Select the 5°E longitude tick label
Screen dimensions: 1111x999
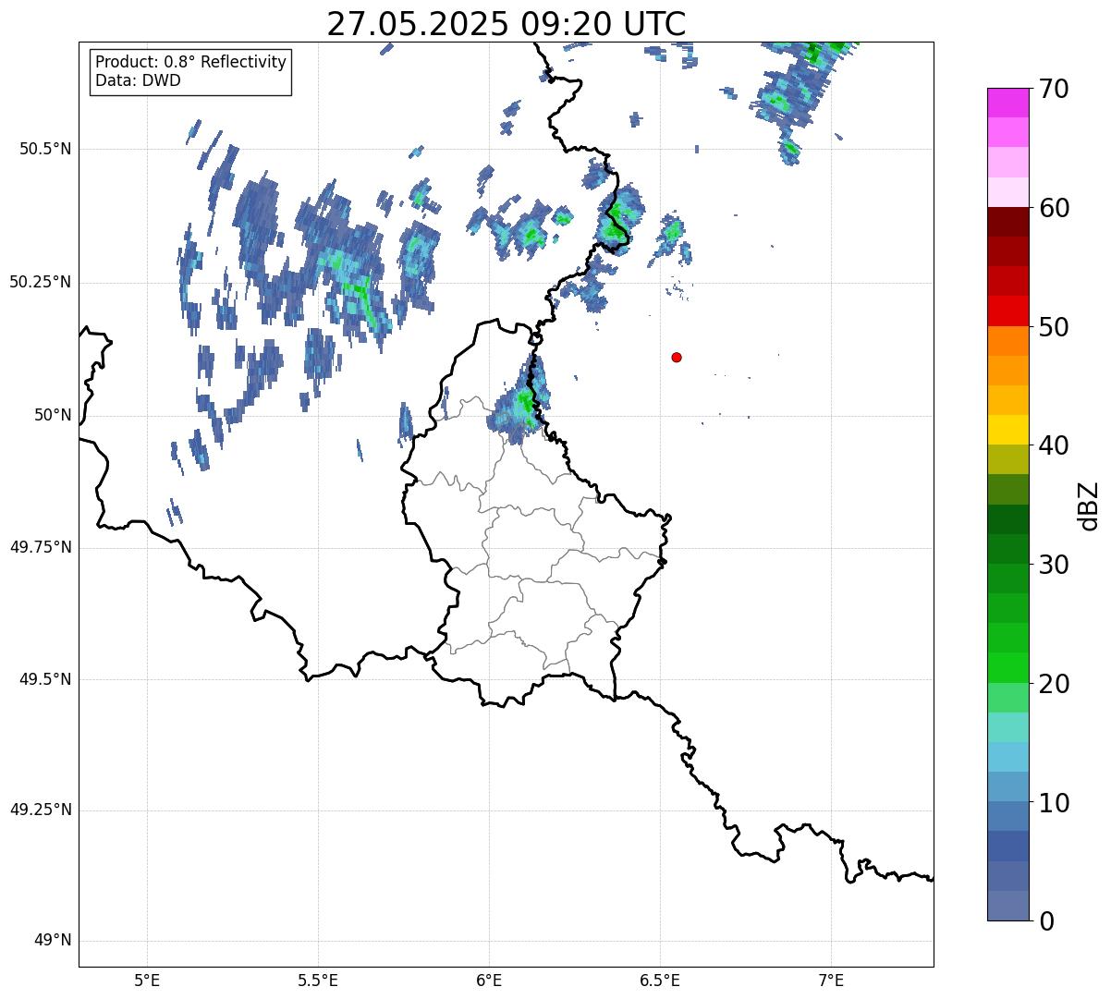pyautogui.click(x=147, y=980)
